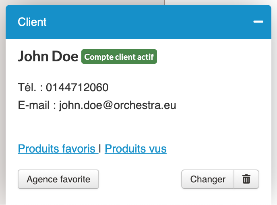Click the Client title in blue header

coord(32,22)
